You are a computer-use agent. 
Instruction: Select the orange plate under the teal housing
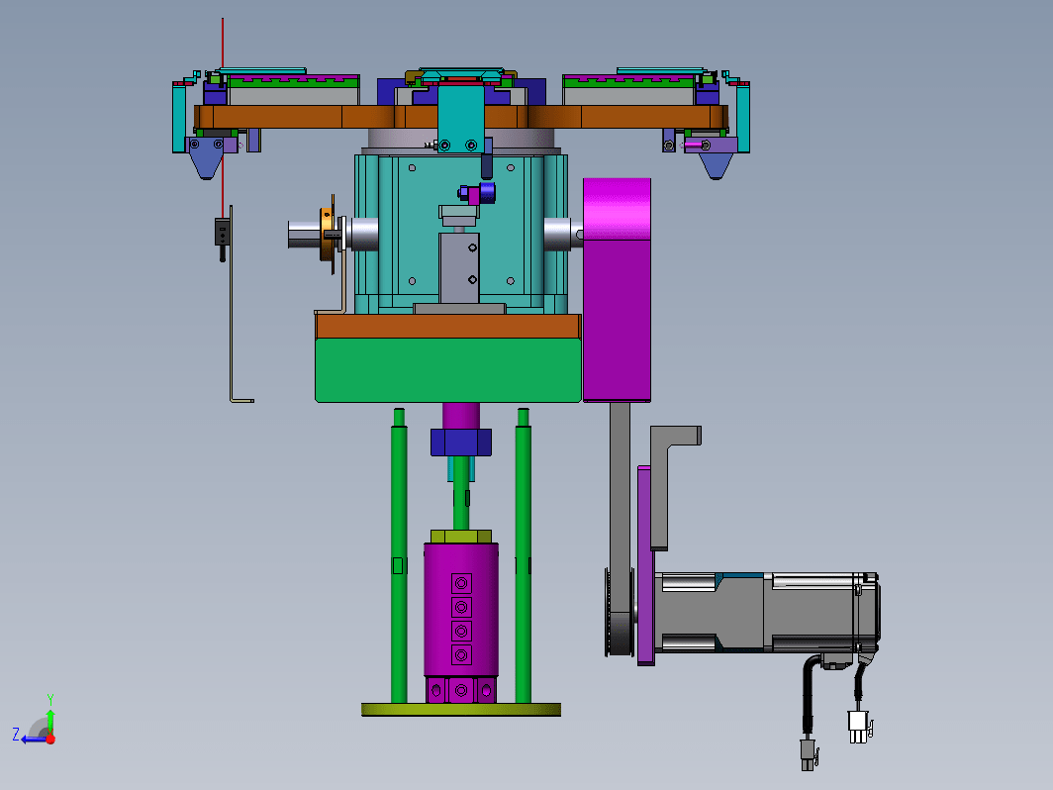[x=448, y=327]
